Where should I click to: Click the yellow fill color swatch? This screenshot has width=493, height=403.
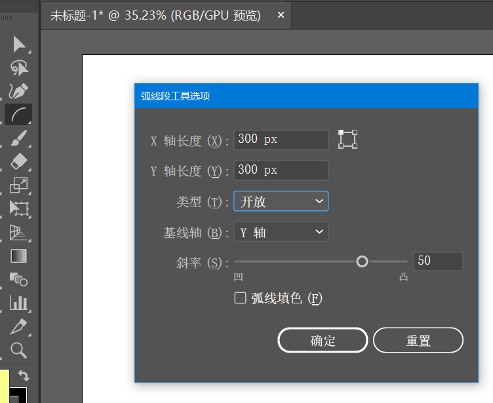pos(5,385)
